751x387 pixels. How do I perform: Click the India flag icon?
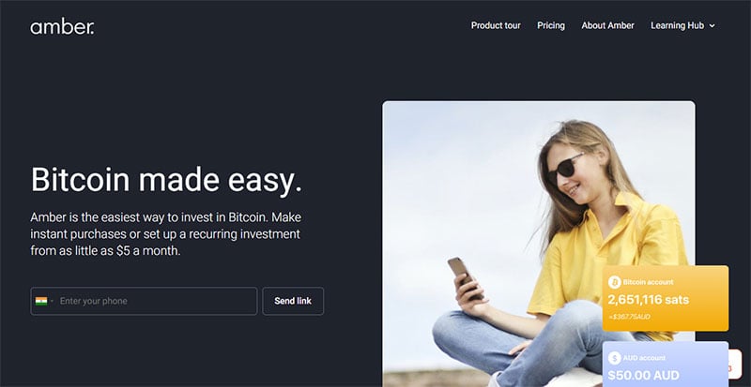point(41,301)
